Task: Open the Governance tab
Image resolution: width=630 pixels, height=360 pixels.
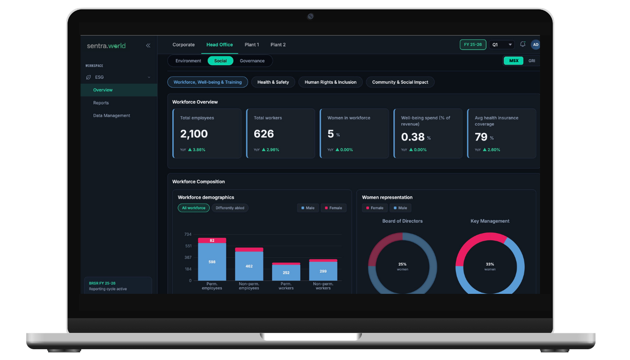Action: pyautogui.click(x=252, y=61)
